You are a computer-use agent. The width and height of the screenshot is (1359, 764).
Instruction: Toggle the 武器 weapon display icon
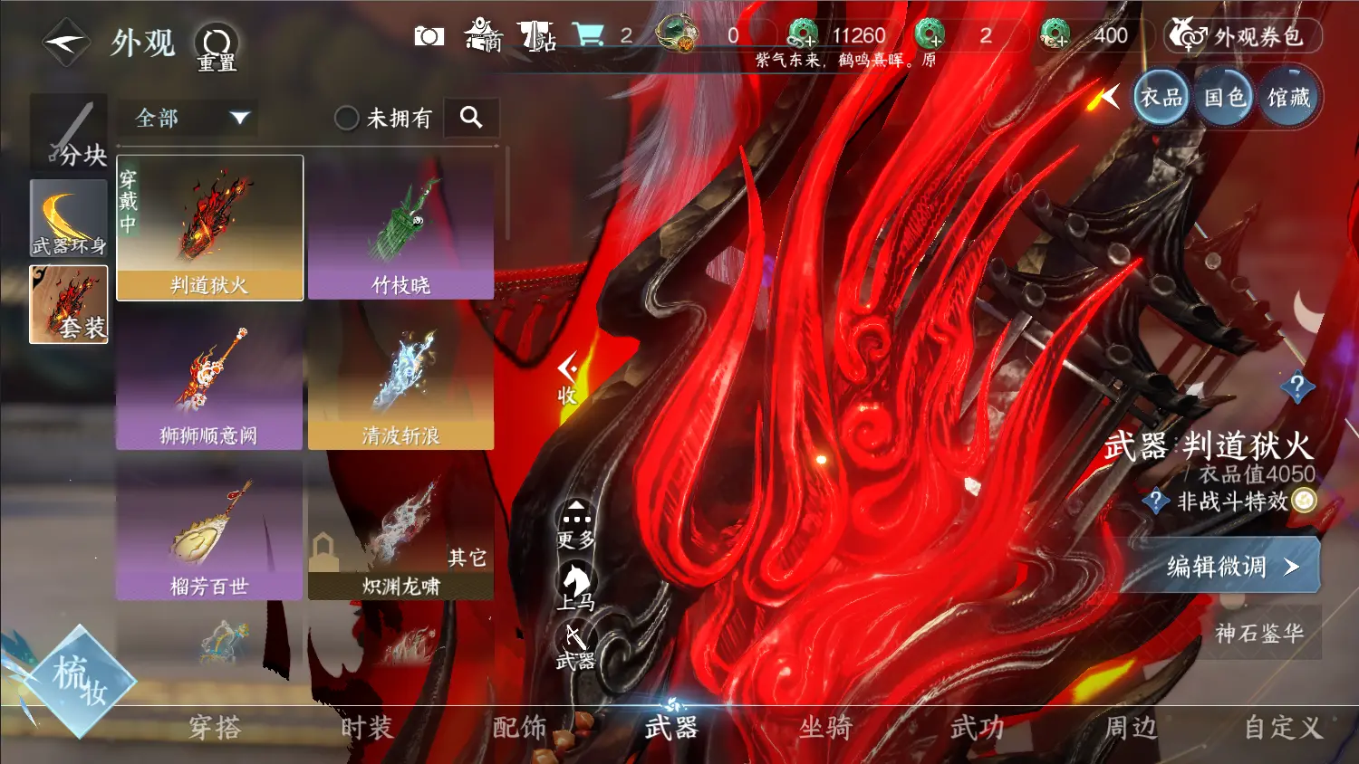[x=575, y=648]
